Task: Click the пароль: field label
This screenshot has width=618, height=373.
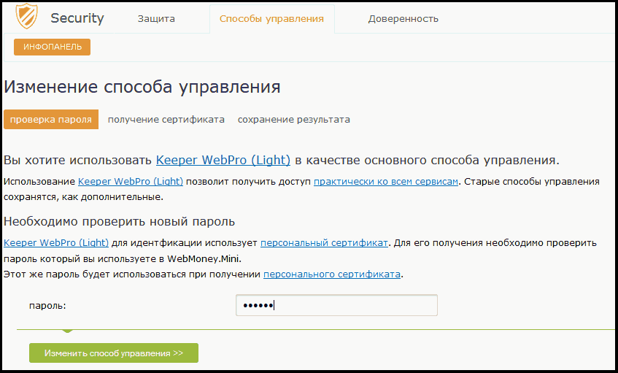Action: click(47, 306)
